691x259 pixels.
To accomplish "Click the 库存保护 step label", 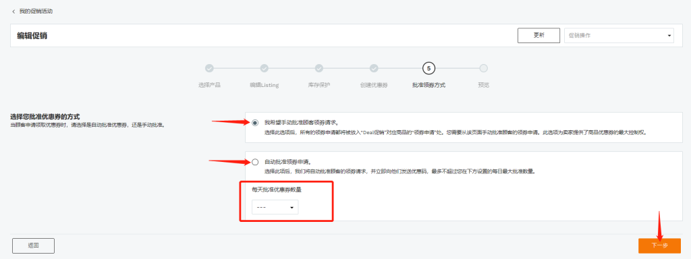I will click(319, 85).
